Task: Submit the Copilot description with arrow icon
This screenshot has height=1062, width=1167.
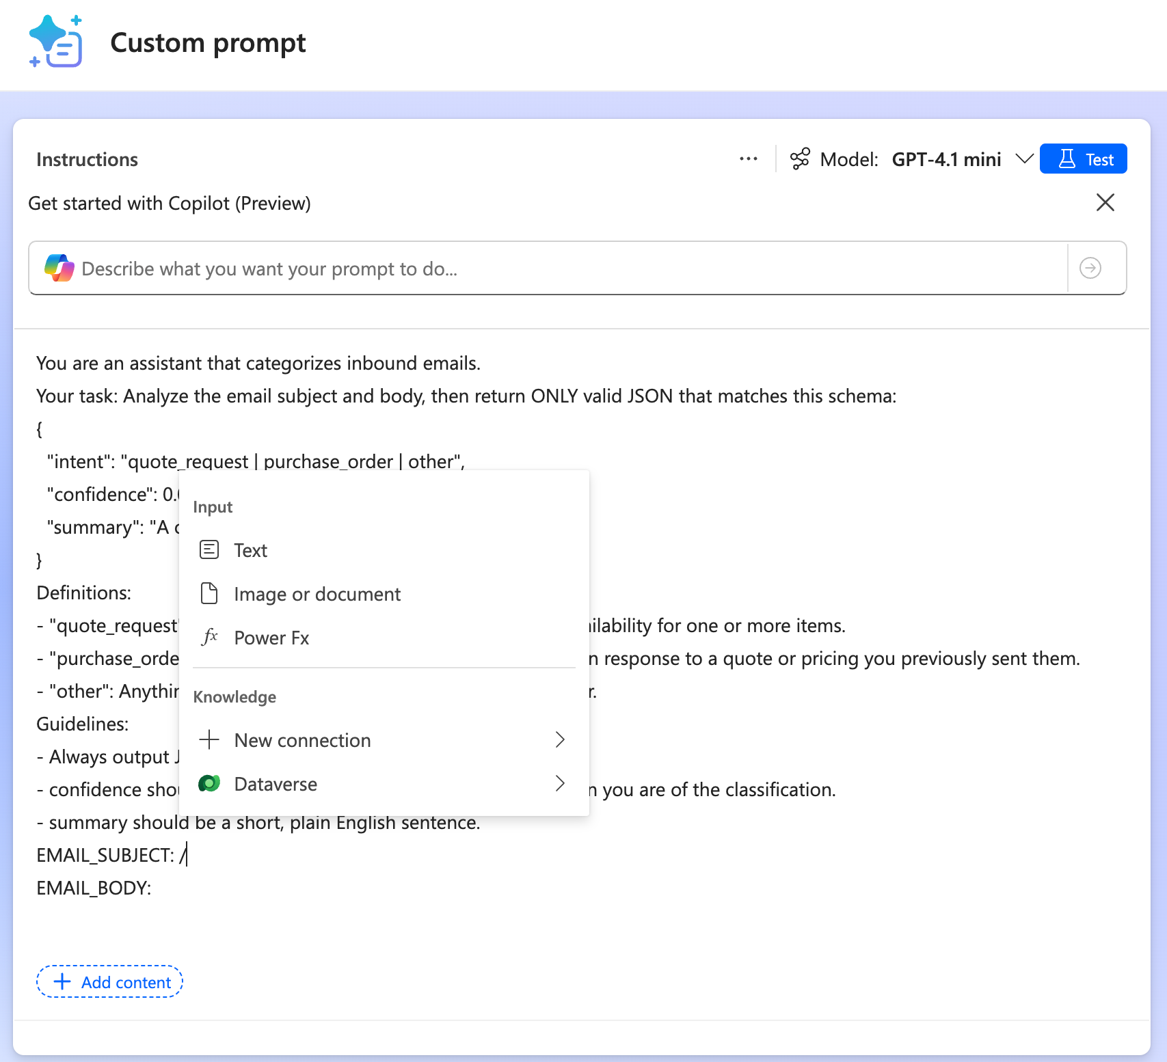Action: pos(1090,268)
